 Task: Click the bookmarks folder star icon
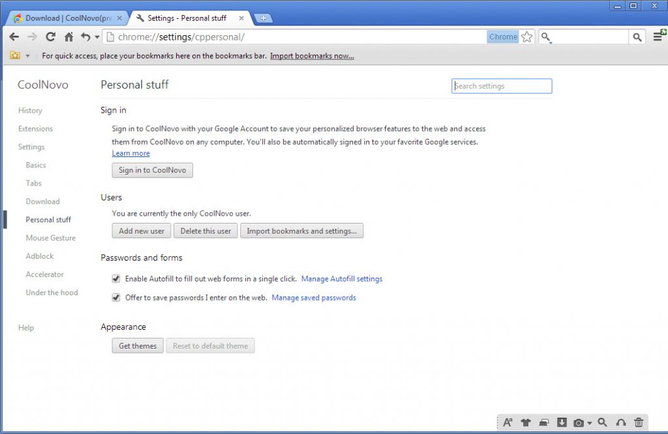pyautogui.click(x=16, y=56)
